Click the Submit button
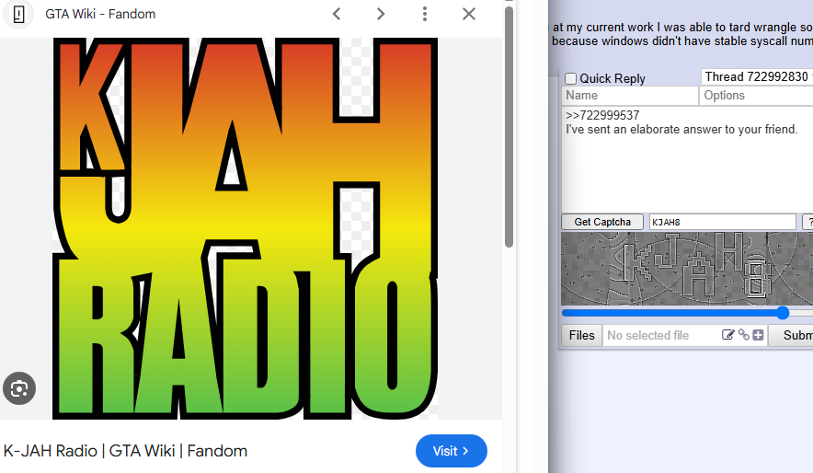Screen dimensions: 813x473 (791, 336)
